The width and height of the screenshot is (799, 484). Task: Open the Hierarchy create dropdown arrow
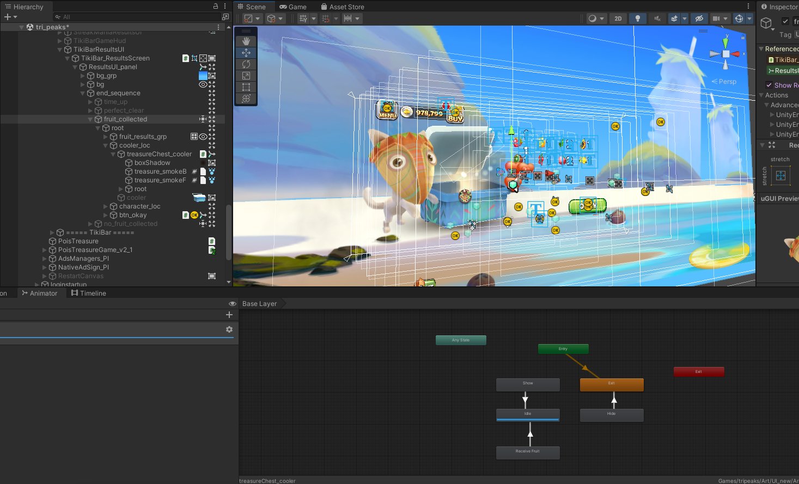15,17
